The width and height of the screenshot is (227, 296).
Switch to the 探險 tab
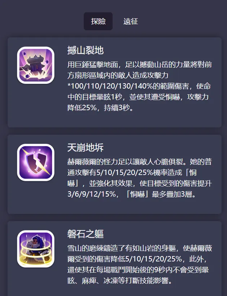click(98, 21)
